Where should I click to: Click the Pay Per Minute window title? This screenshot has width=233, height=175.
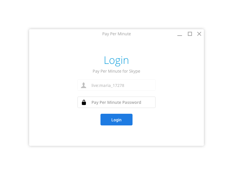click(116, 34)
